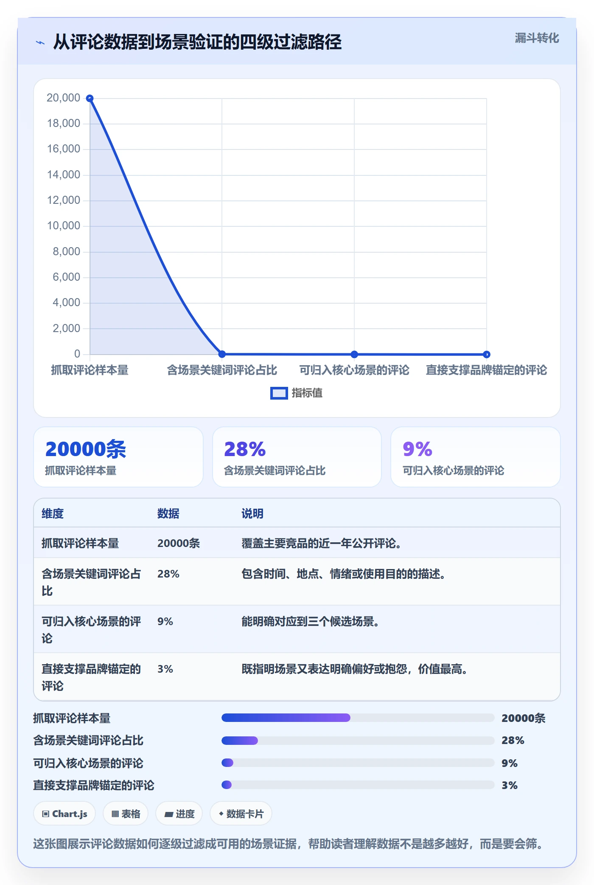Select table cell 抓取评论样本量
The image size is (594, 885).
tap(80, 543)
